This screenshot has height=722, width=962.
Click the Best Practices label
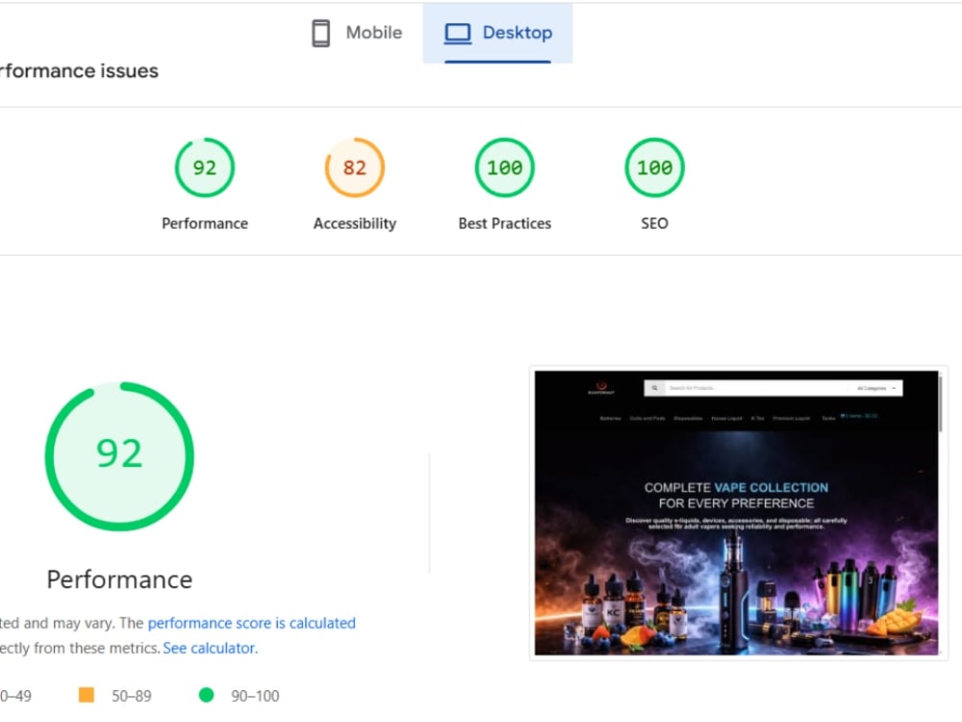(504, 223)
